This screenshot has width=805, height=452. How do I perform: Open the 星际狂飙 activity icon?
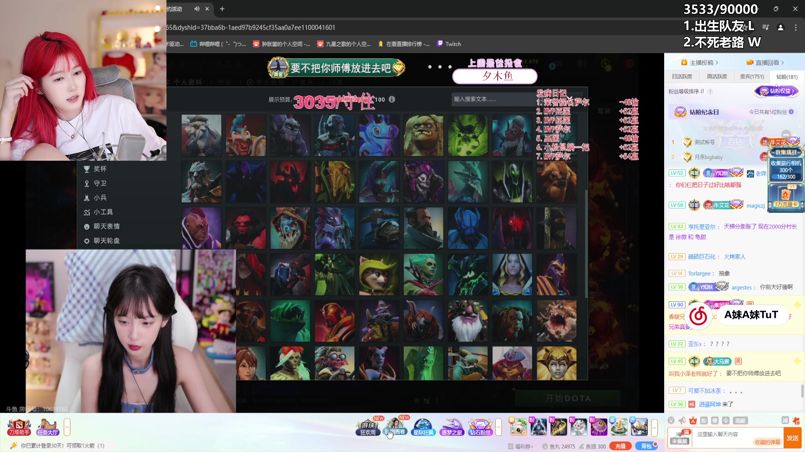click(423, 427)
